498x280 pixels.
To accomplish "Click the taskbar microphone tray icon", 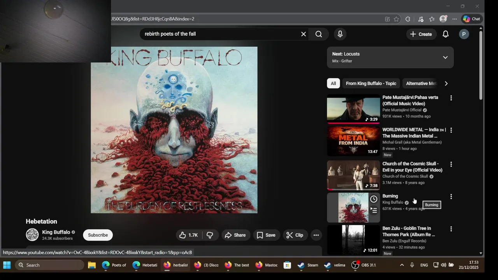I will pos(412,265).
